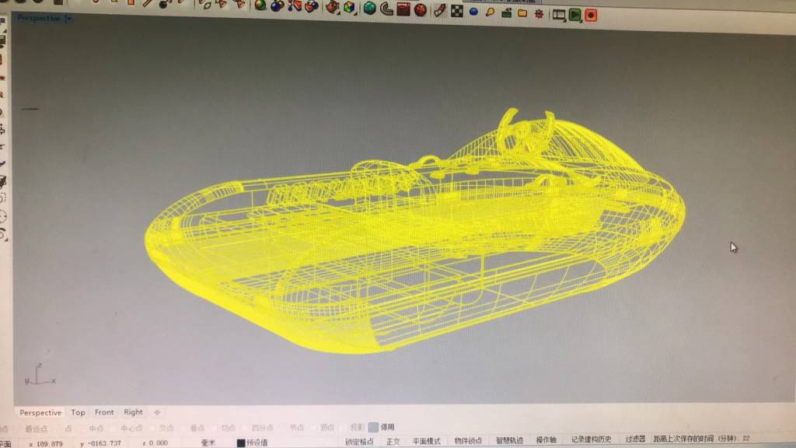Click the viewport layout window icon

tap(559, 15)
